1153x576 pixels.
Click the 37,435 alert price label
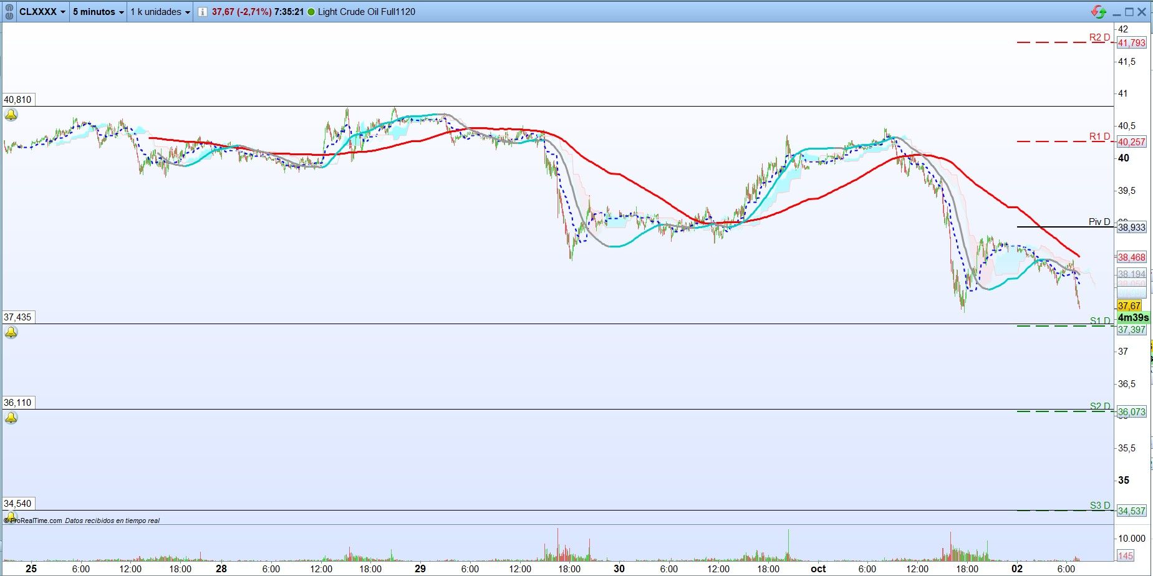17,317
